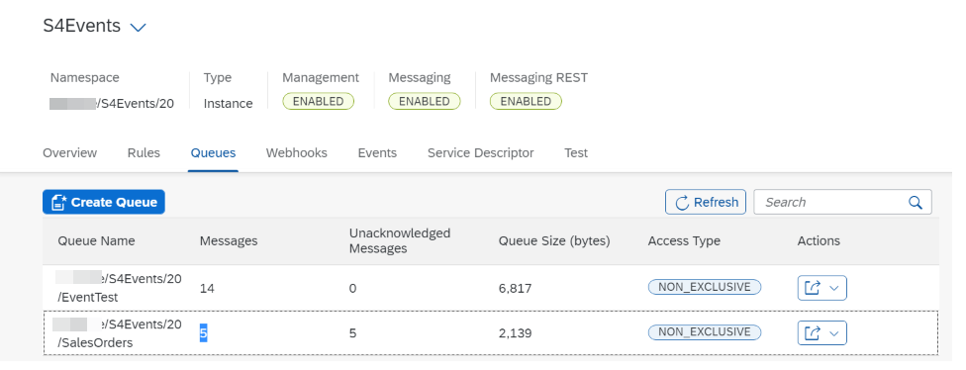Click the Create Queue button

pos(104,202)
